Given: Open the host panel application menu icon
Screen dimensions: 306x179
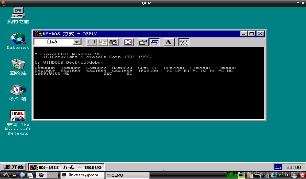Looking at the screenshot, I should point(6,175).
